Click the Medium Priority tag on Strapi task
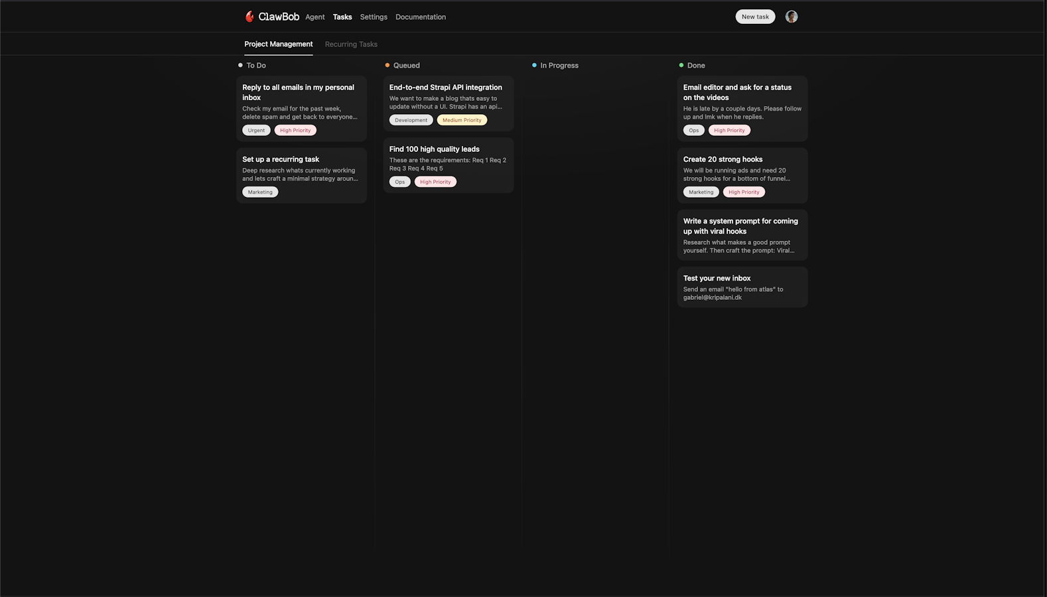 (x=462, y=120)
